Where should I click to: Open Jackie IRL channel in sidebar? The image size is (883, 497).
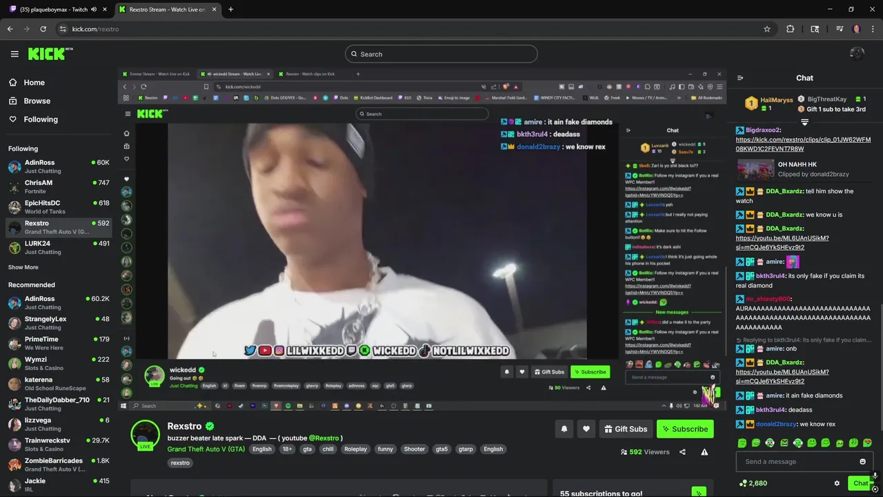pos(59,485)
